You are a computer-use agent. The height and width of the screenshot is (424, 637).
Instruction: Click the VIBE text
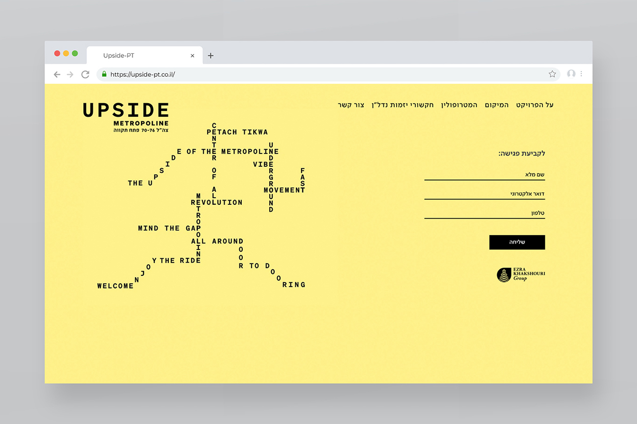pos(263,164)
